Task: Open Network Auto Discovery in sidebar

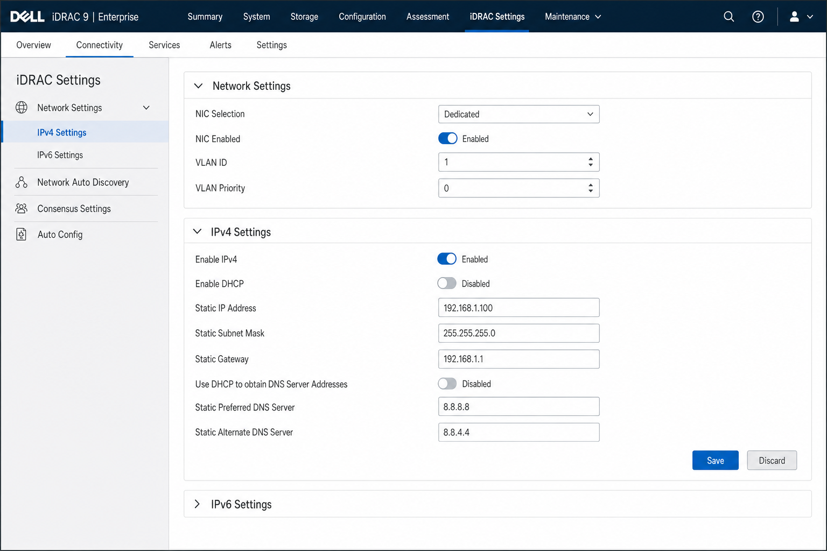Action: [x=83, y=182]
